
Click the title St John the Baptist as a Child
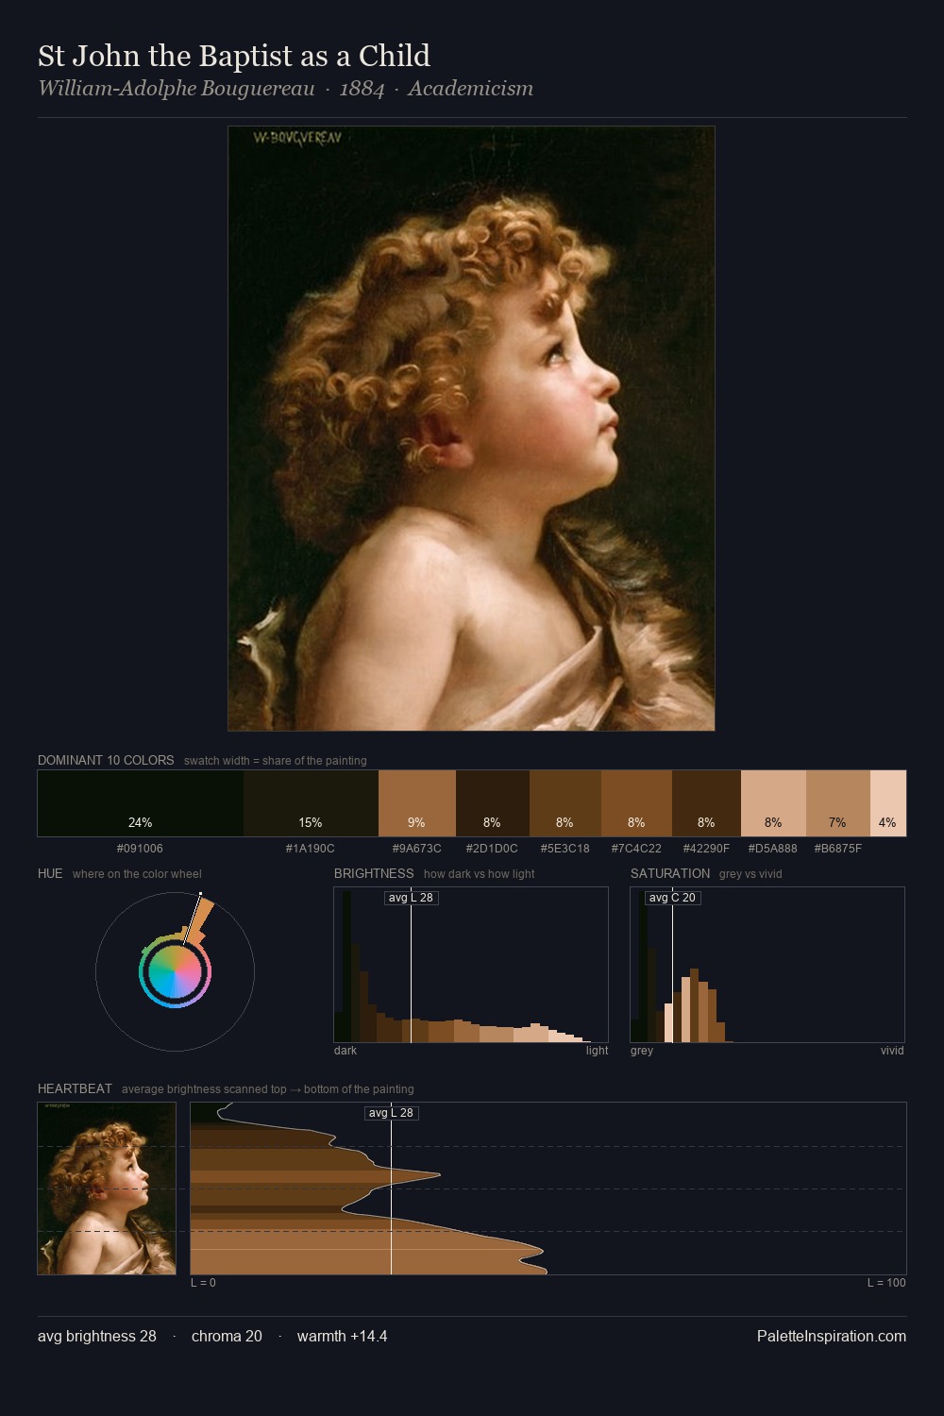234,56
